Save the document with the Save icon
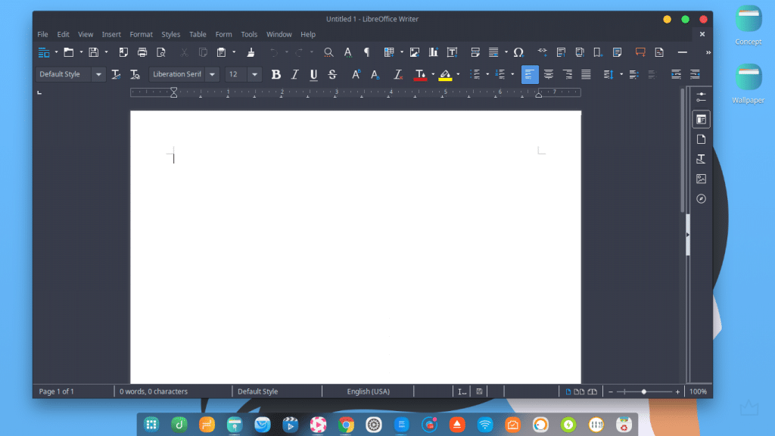Image resolution: width=775 pixels, height=436 pixels. point(93,52)
